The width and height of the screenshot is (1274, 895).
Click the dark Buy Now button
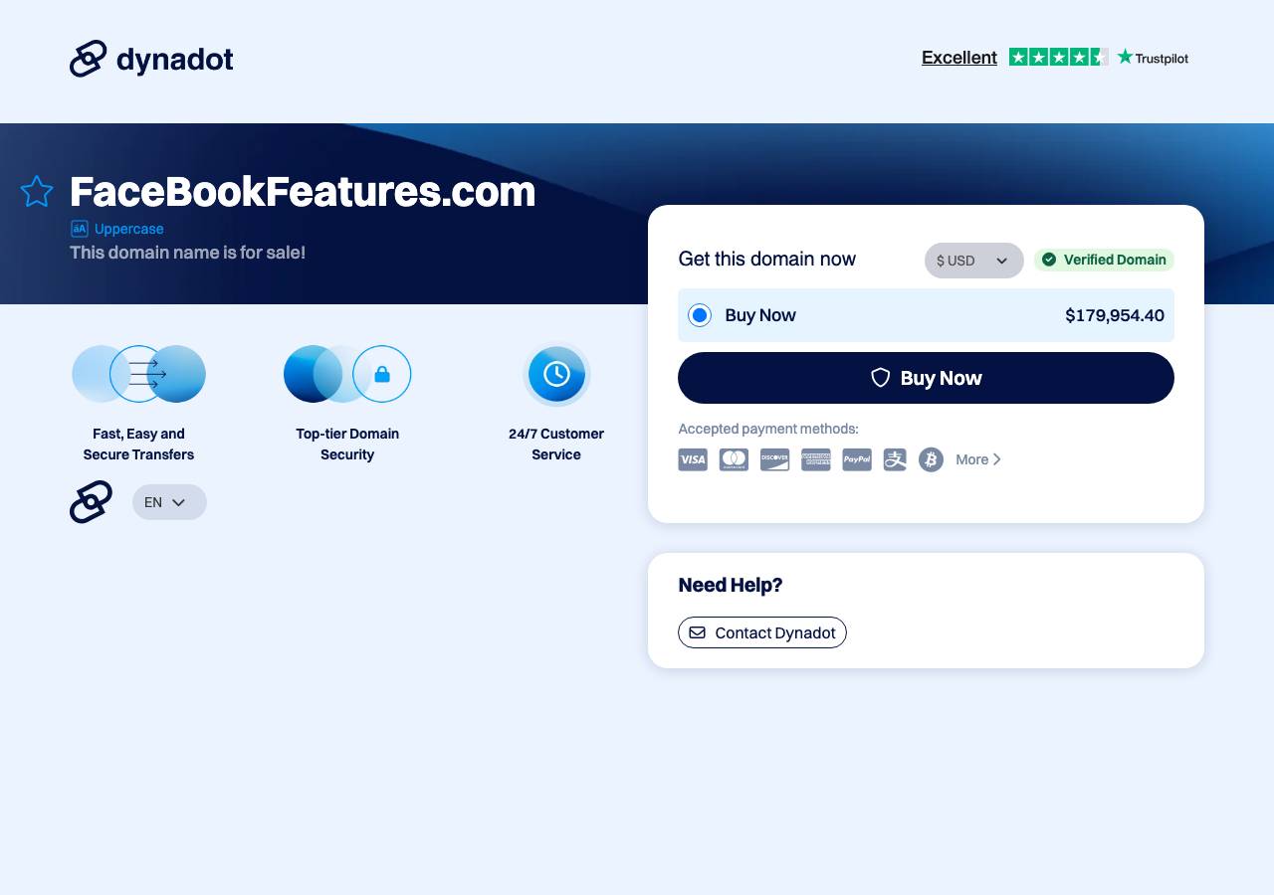click(926, 378)
